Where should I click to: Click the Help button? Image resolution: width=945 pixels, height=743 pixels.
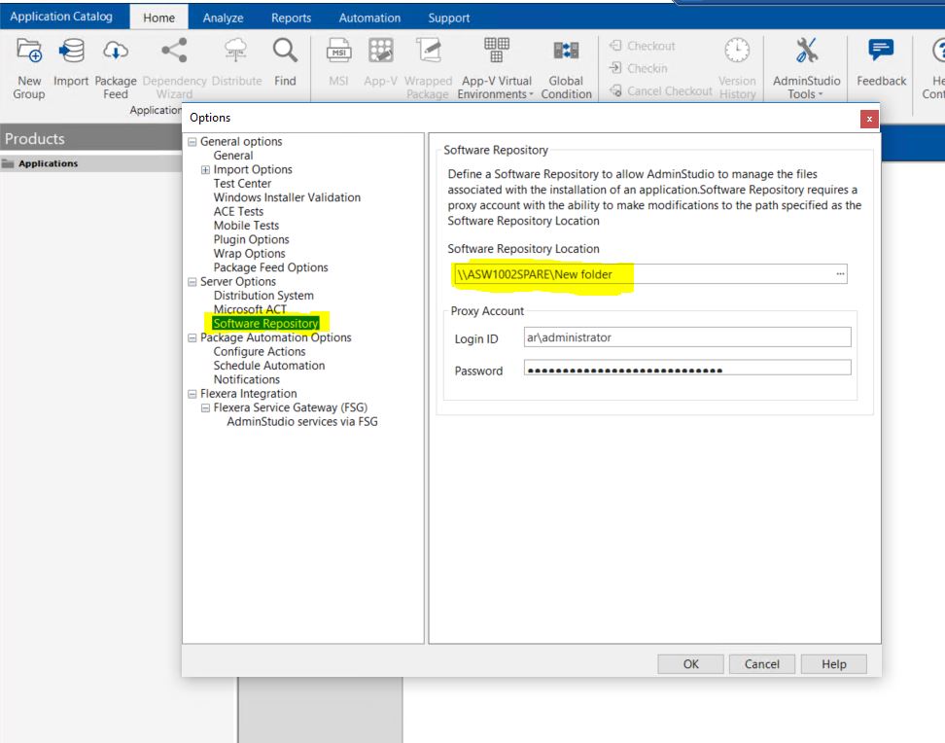click(x=833, y=663)
